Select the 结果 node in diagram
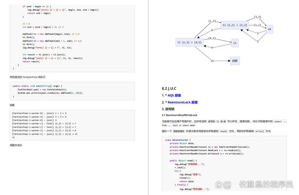 pyautogui.click(x=235, y=61)
